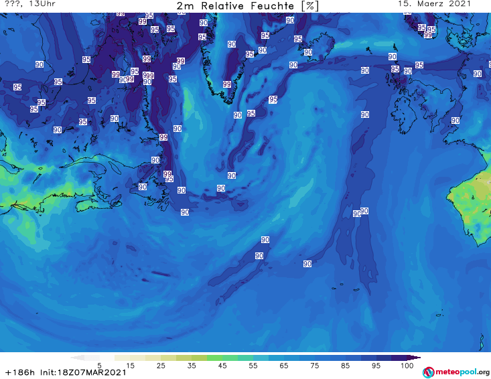The width and height of the screenshot is (491, 379).
Task: Click the date "15. Maerz 2021"
Action: point(434,4)
